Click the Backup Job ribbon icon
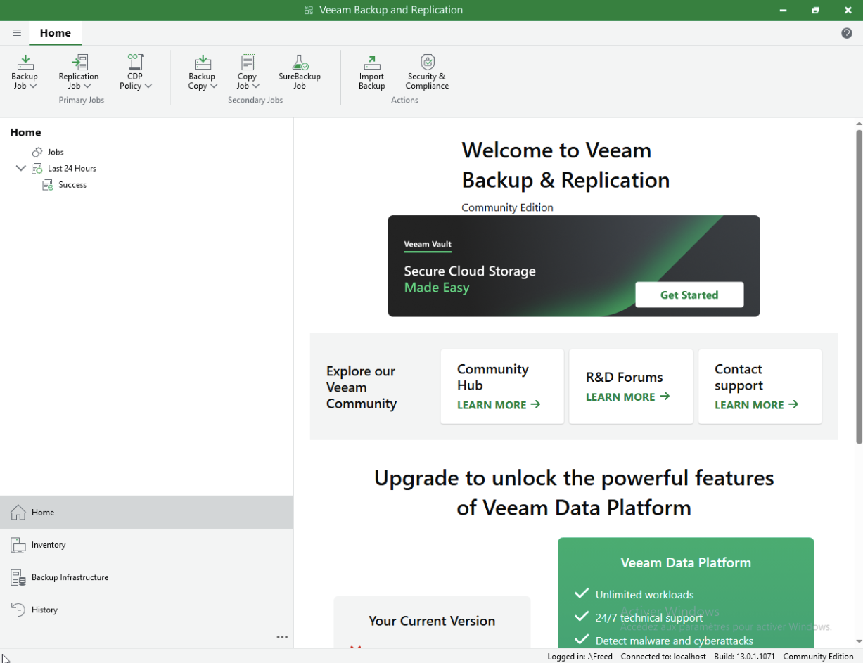 click(25, 63)
